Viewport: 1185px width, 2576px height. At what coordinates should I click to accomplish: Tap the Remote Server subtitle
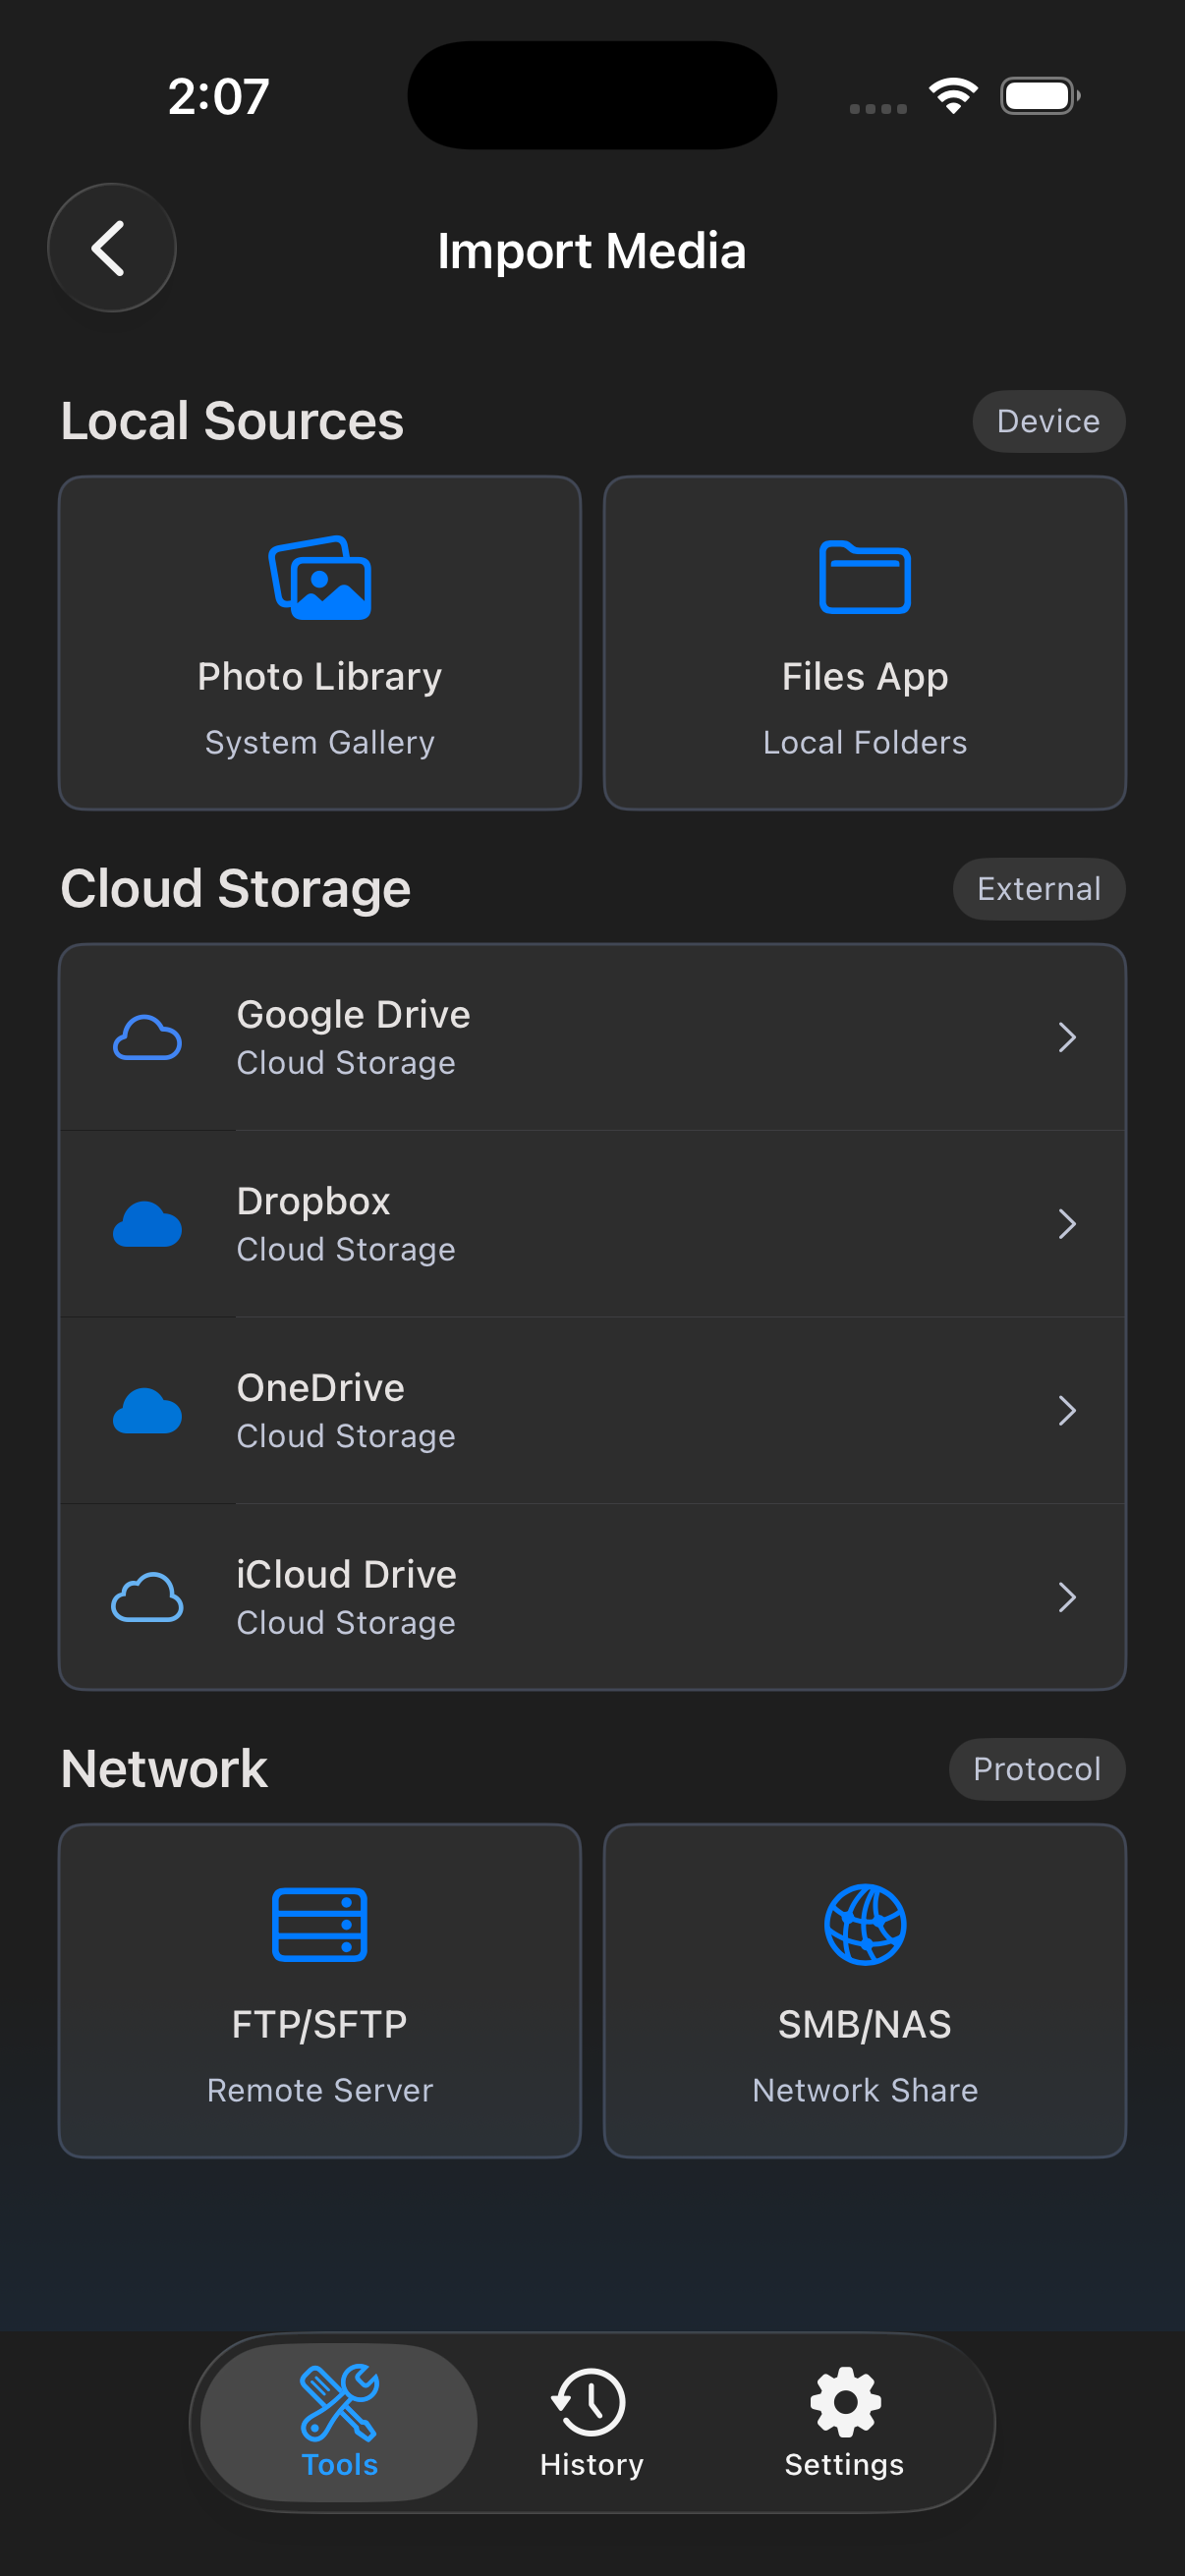[320, 2091]
